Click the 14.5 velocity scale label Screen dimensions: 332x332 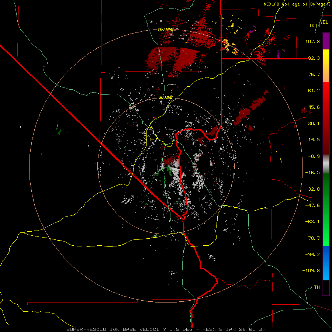coord(314,140)
